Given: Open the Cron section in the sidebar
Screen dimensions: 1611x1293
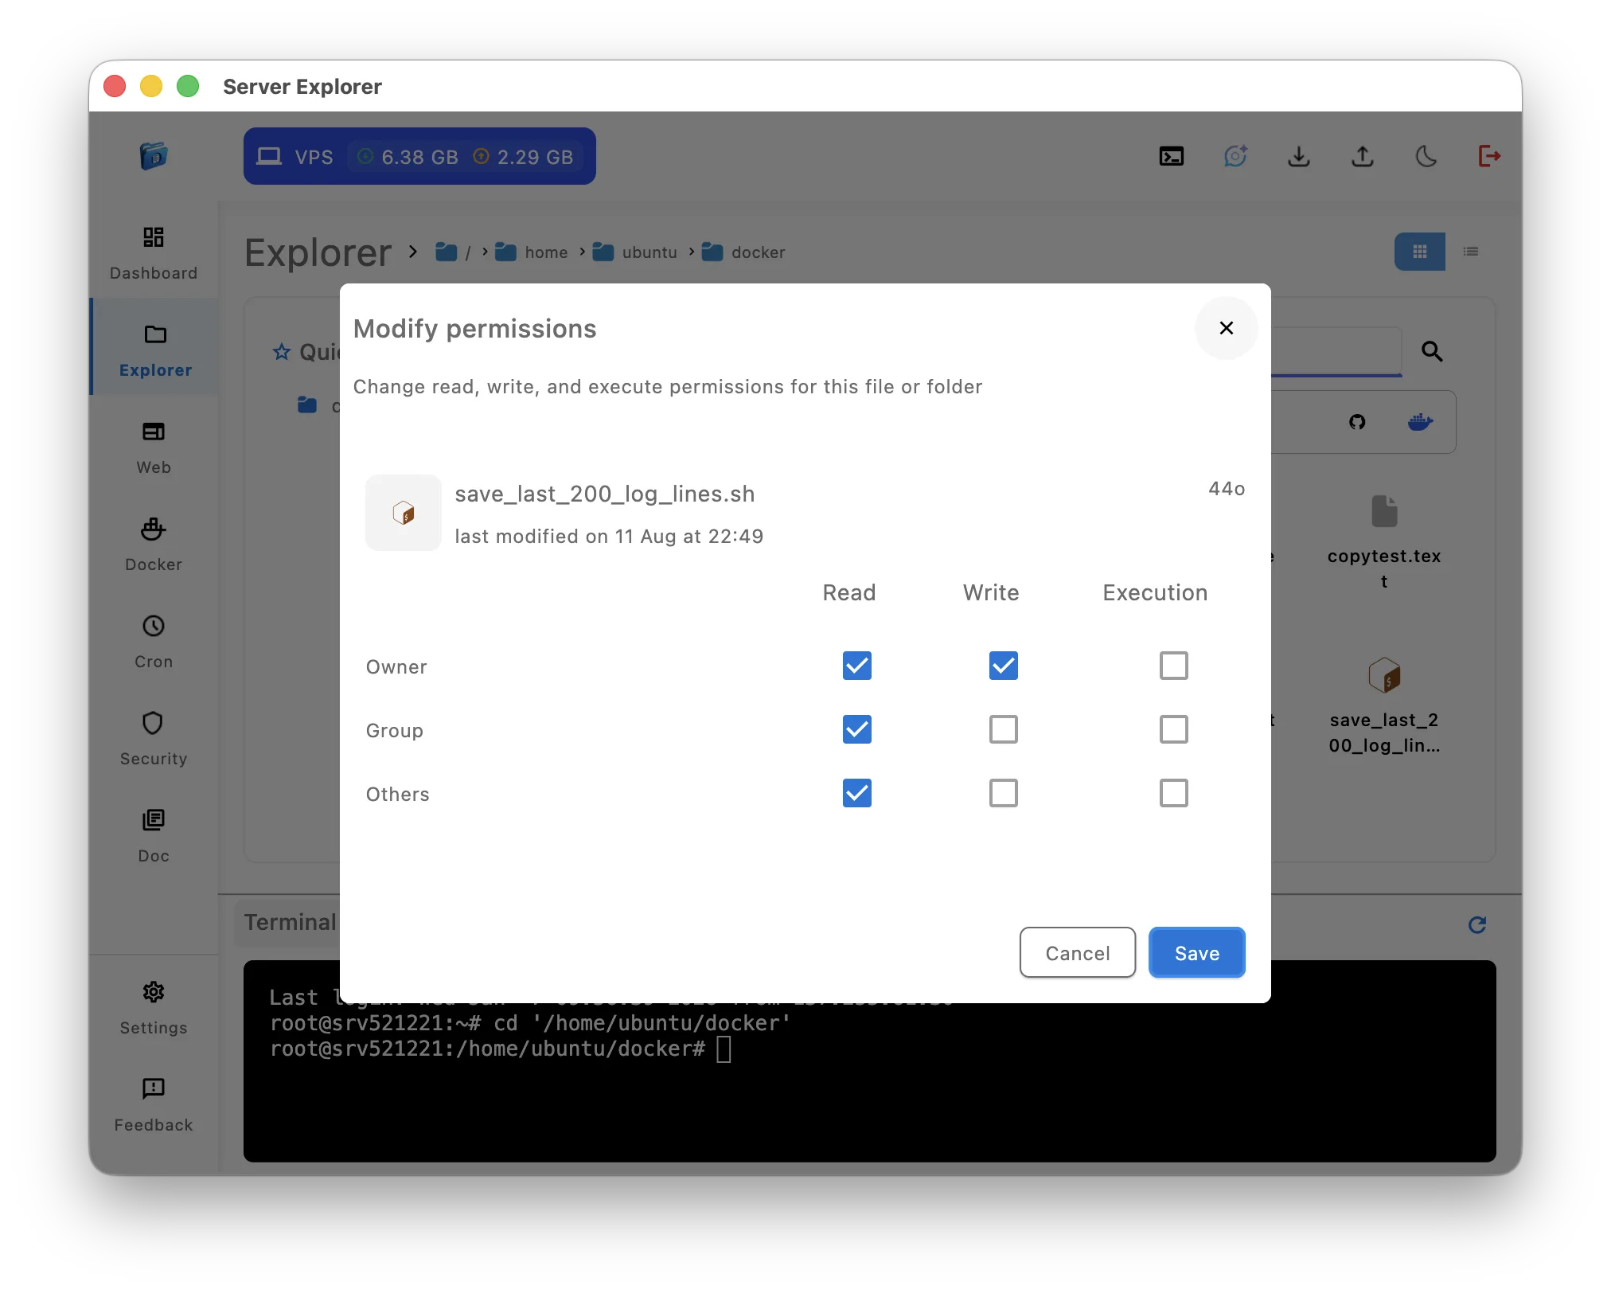Looking at the screenshot, I should click(x=153, y=641).
